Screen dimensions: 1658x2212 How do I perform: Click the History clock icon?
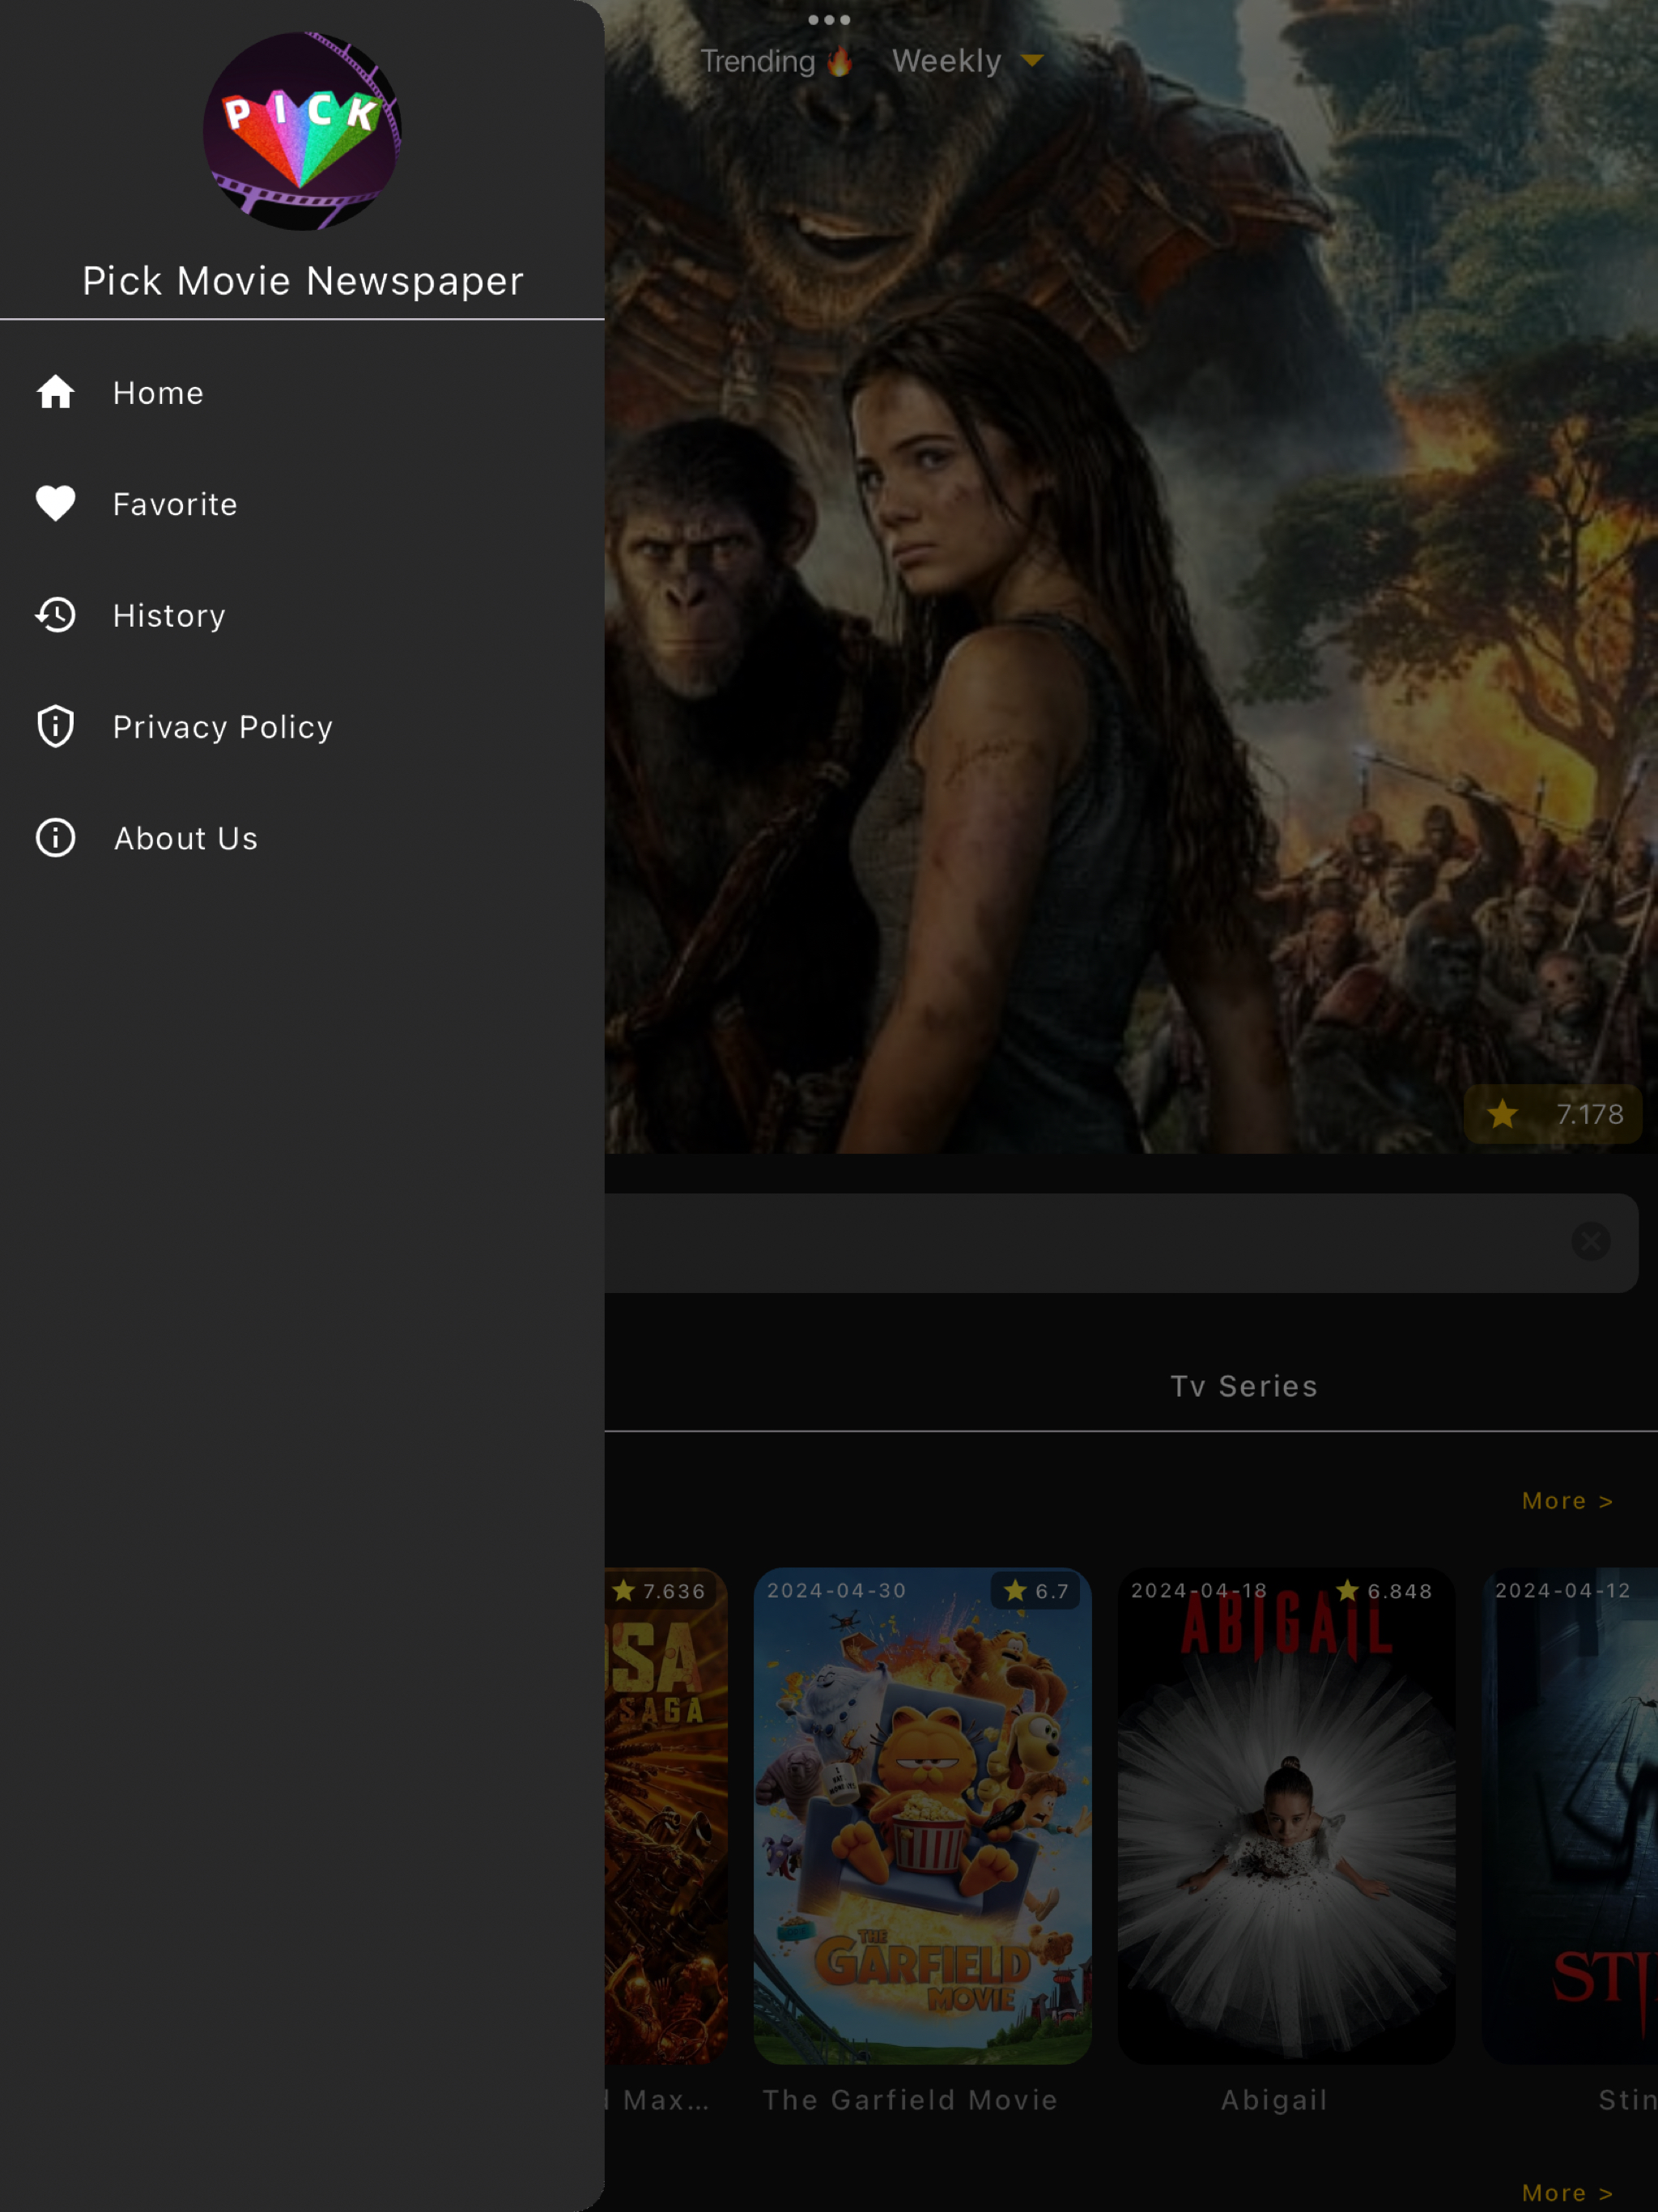56,615
